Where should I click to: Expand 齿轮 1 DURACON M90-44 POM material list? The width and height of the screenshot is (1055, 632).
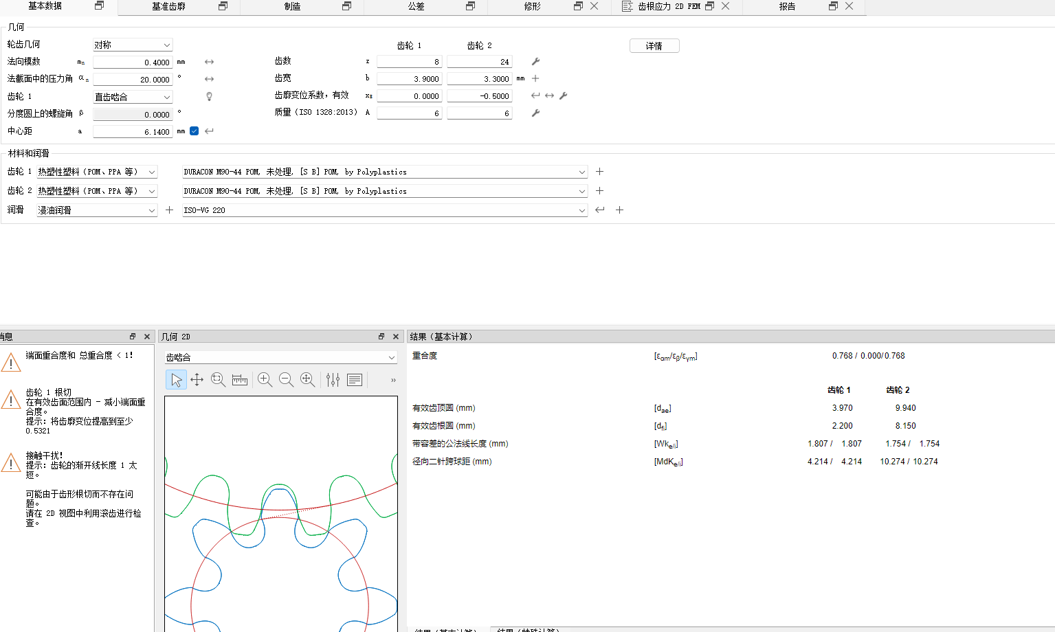385,172
